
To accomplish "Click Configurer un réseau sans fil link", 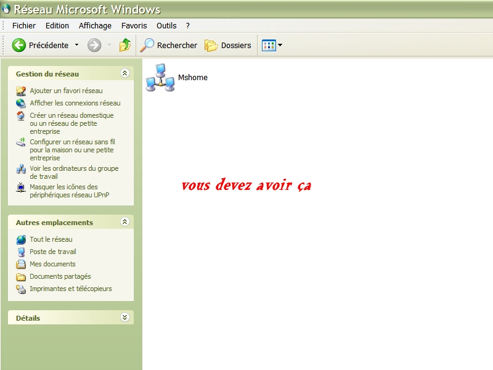I will (x=72, y=150).
